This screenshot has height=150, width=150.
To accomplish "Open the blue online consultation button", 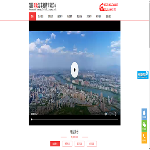I will click(x=143, y=75).
